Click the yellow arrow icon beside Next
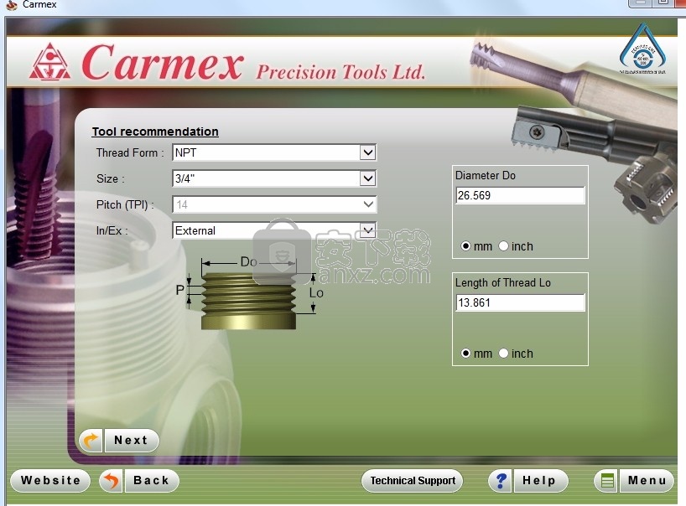The image size is (686, 506). pyautogui.click(x=91, y=441)
